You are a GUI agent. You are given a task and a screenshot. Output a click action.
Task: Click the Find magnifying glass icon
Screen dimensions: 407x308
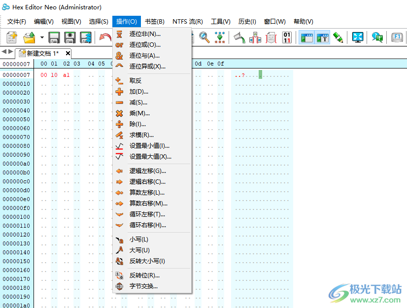204,37
